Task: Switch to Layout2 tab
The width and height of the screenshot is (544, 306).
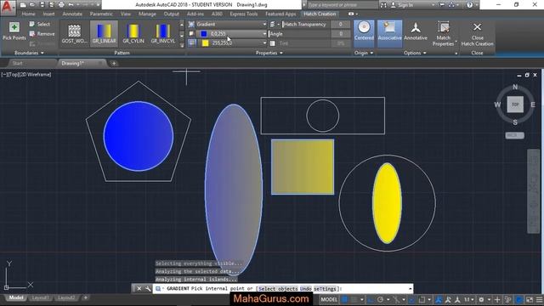Action: (66, 297)
